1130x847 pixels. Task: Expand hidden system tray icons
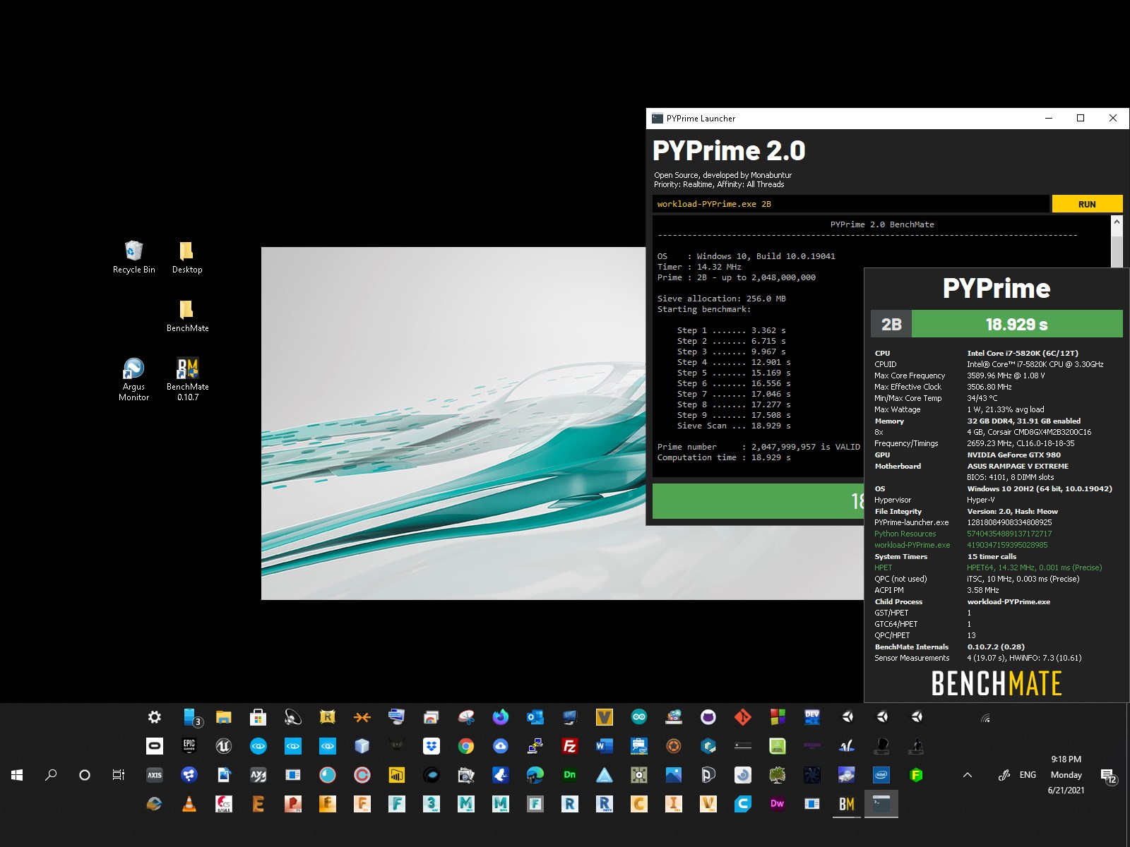pyautogui.click(x=968, y=775)
